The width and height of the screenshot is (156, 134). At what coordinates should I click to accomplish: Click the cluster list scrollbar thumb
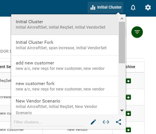point(122,42)
